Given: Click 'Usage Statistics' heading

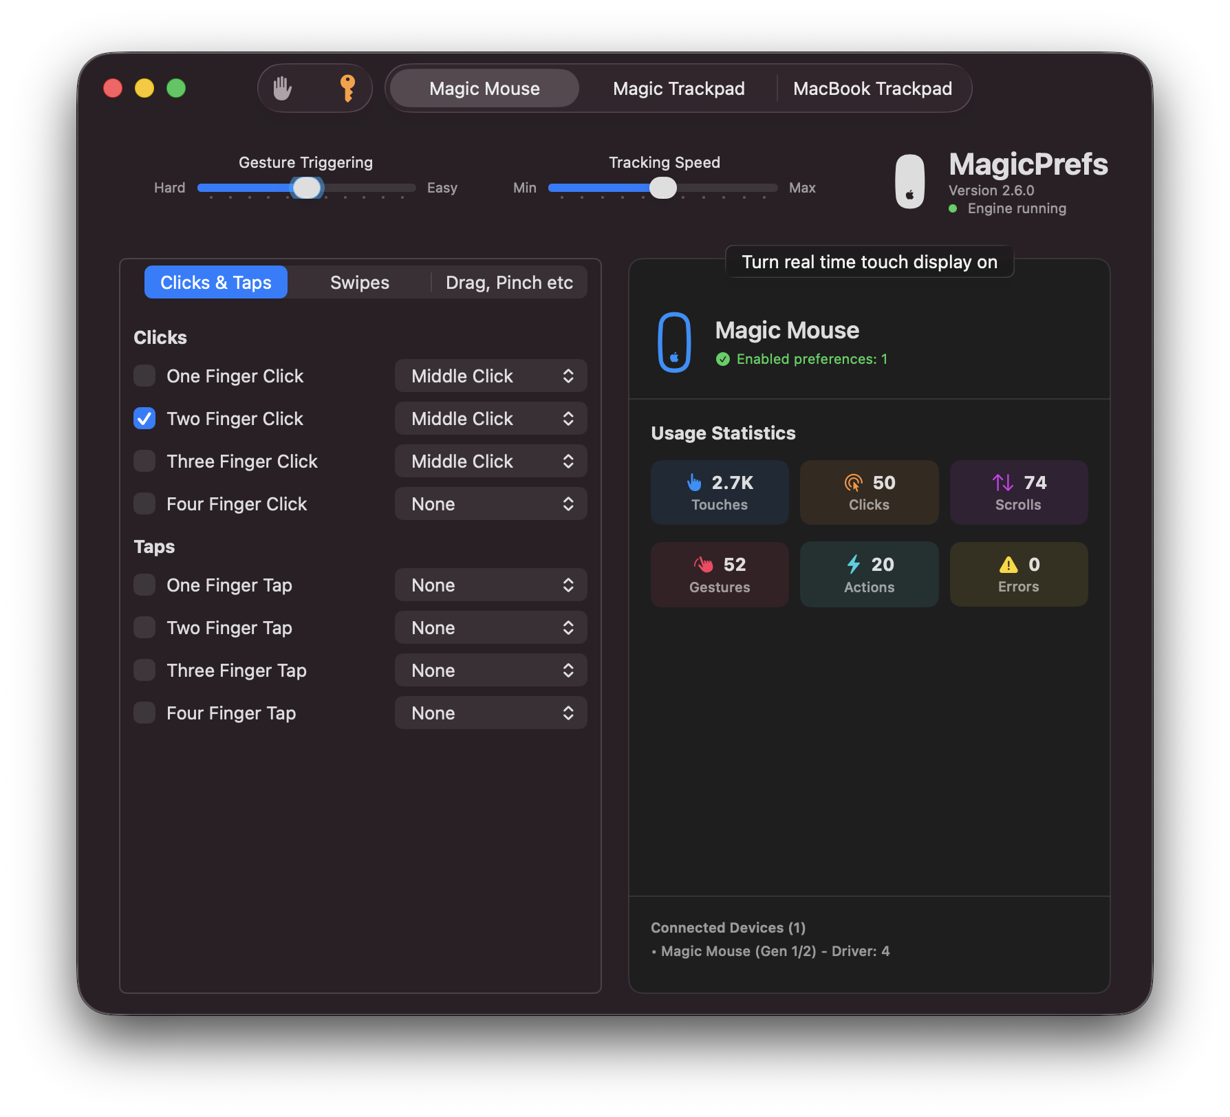Looking at the screenshot, I should tap(723, 433).
